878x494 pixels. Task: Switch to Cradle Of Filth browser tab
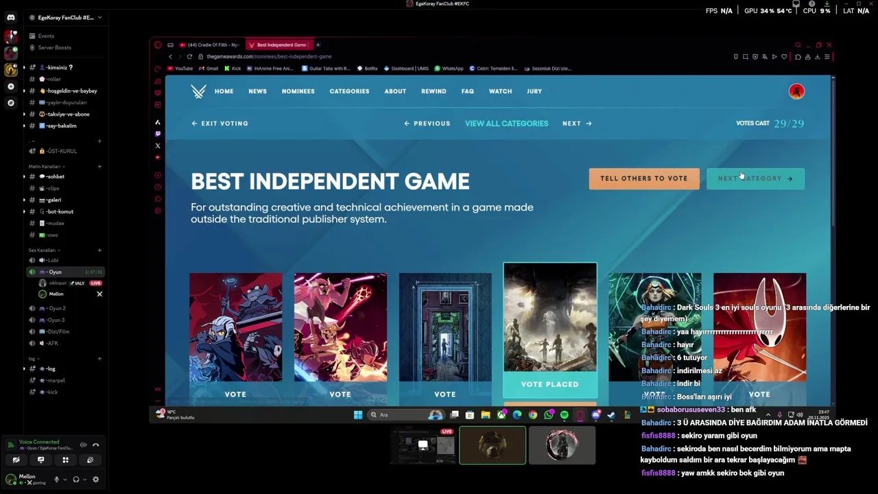tap(210, 45)
